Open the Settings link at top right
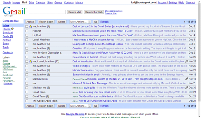The image size is (201, 118). (x=173, y=3)
